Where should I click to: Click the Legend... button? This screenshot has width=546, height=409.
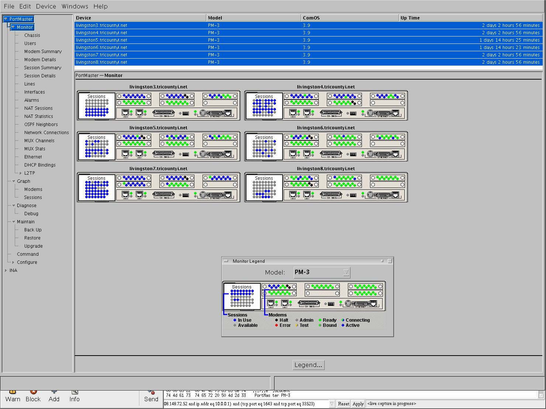308,365
